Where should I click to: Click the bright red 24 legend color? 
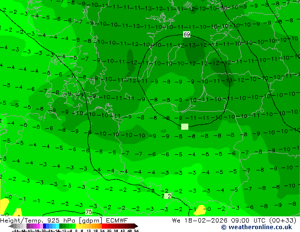coord(103,226)
